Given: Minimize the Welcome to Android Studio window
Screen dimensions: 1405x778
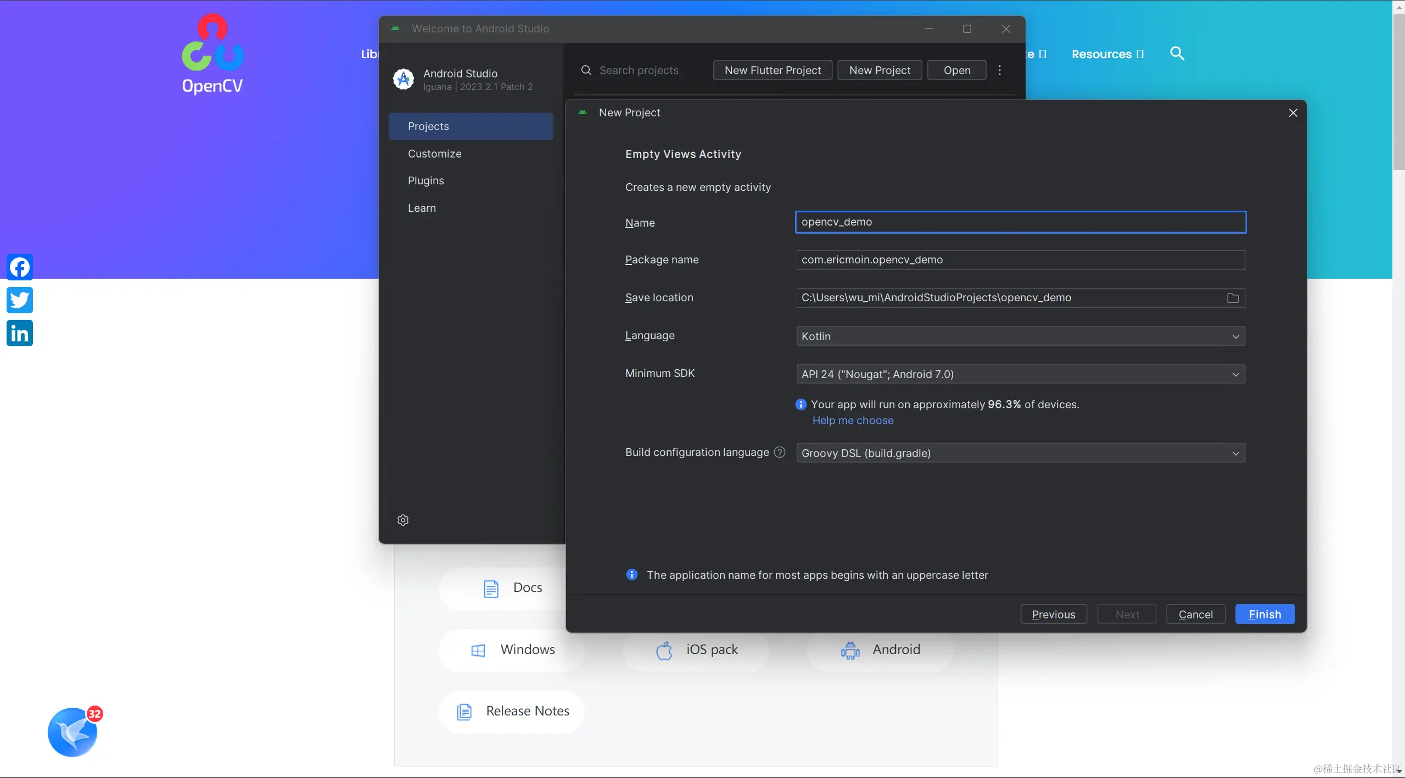Looking at the screenshot, I should pyautogui.click(x=928, y=29).
